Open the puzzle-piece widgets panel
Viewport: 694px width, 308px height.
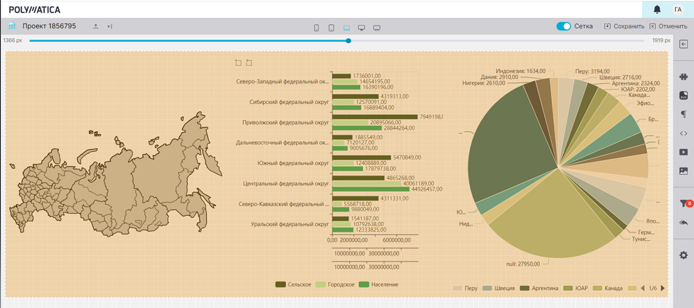683,77
